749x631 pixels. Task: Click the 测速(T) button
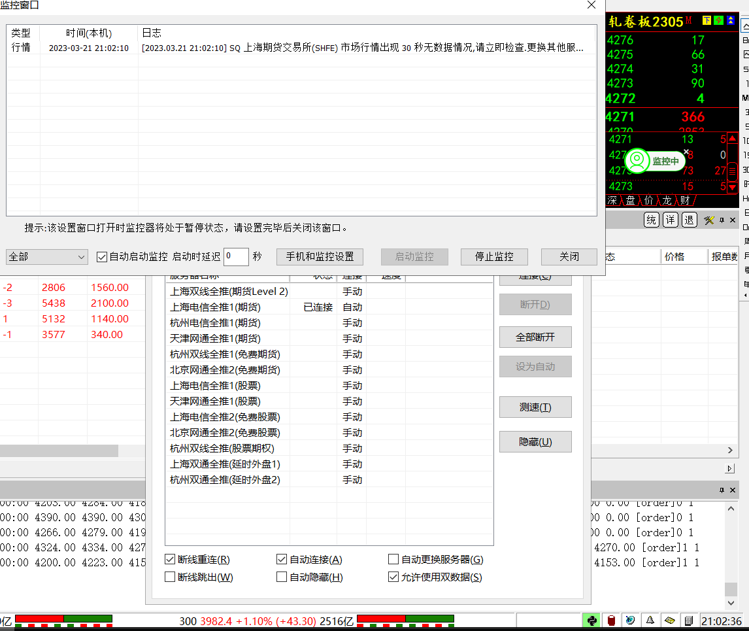coord(535,407)
